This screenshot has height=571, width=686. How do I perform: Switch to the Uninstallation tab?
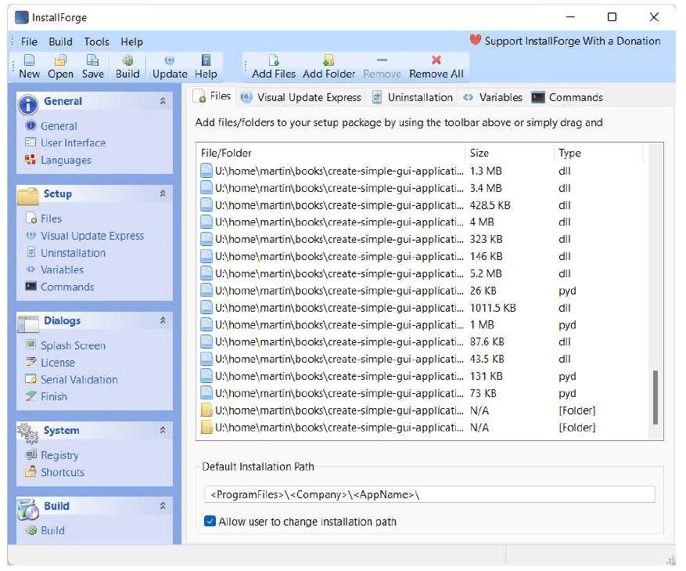pyautogui.click(x=411, y=97)
